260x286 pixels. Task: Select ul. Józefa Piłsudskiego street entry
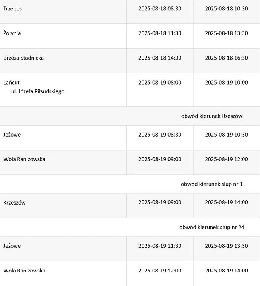[38, 91]
